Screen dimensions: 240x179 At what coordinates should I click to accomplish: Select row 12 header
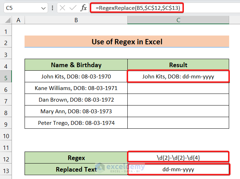[6, 158]
